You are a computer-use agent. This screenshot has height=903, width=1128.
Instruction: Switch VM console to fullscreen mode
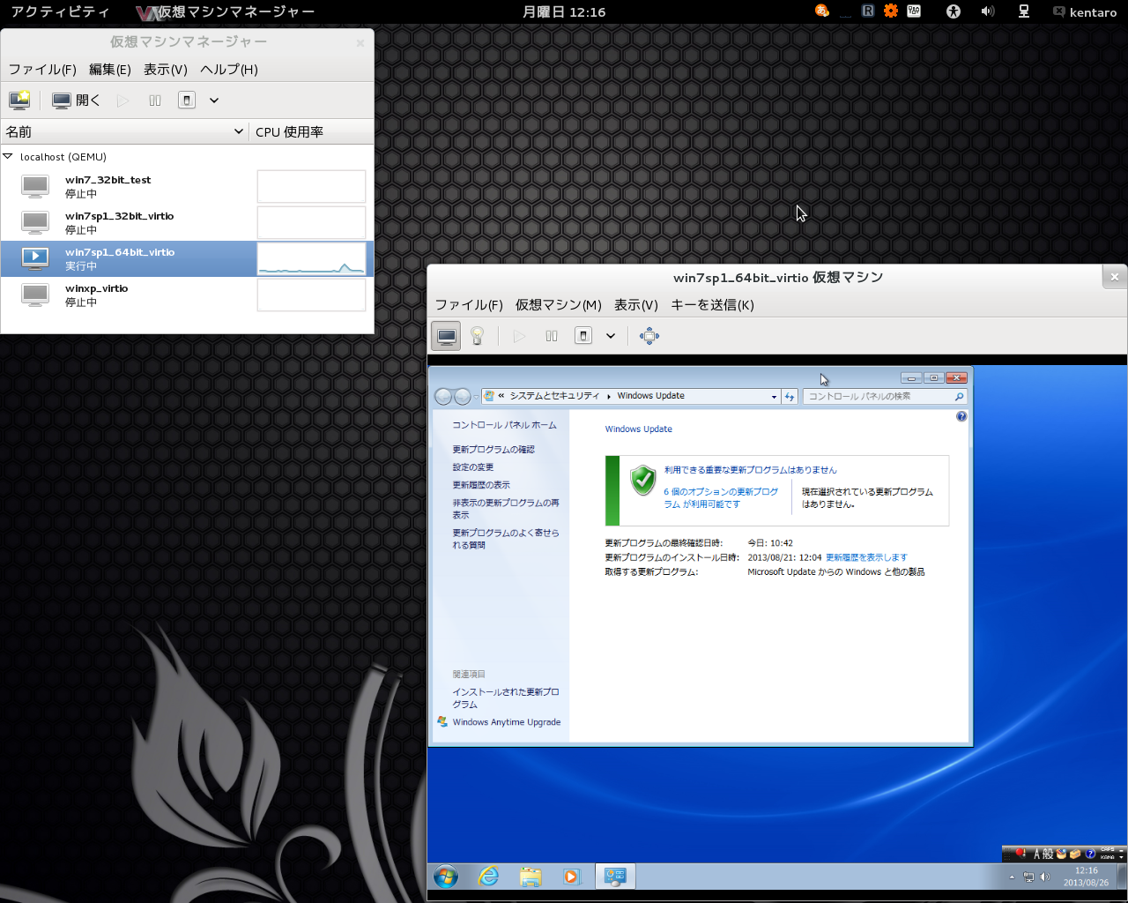coord(649,336)
